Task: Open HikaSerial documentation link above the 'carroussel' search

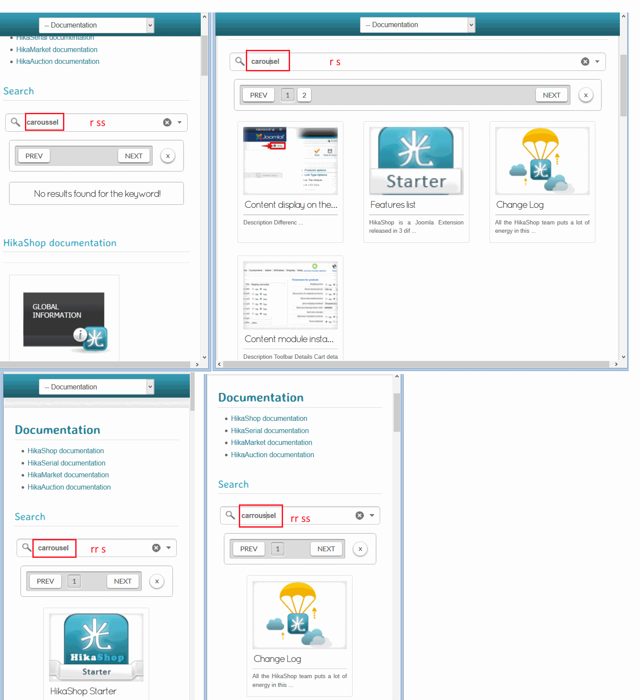Action: (x=270, y=430)
